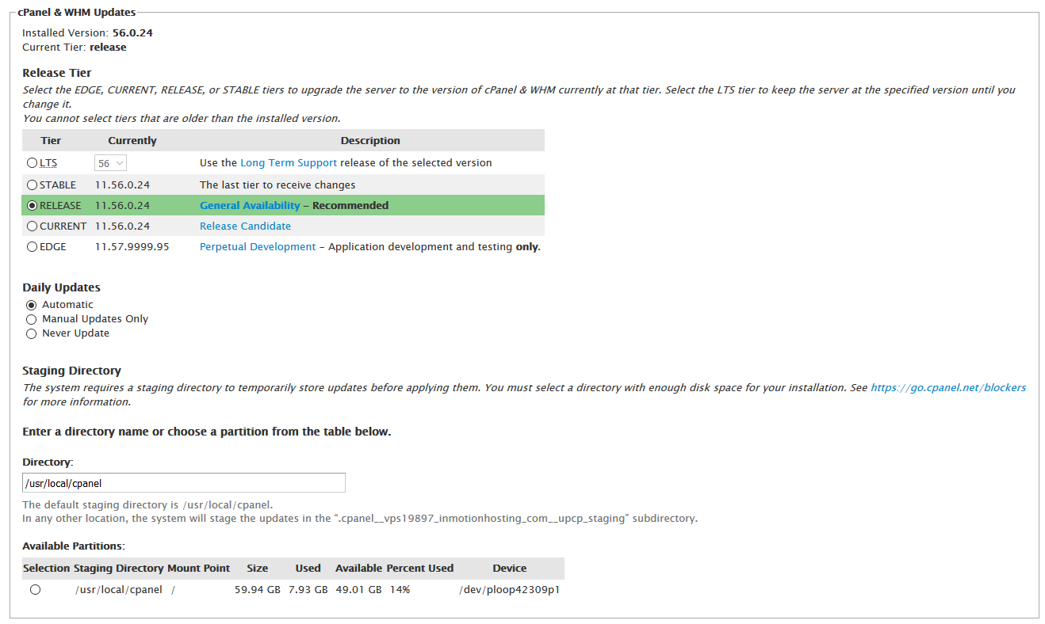The height and width of the screenshot is (624, 1045).
Task: Open the Long Term Support link
Action: point(289,163)
